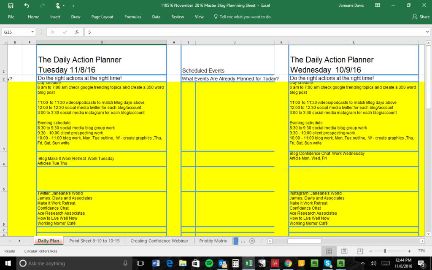432x270 pixels.
Task: Open the Name Box dropdown showing G35
Action: tap(32, 32)
